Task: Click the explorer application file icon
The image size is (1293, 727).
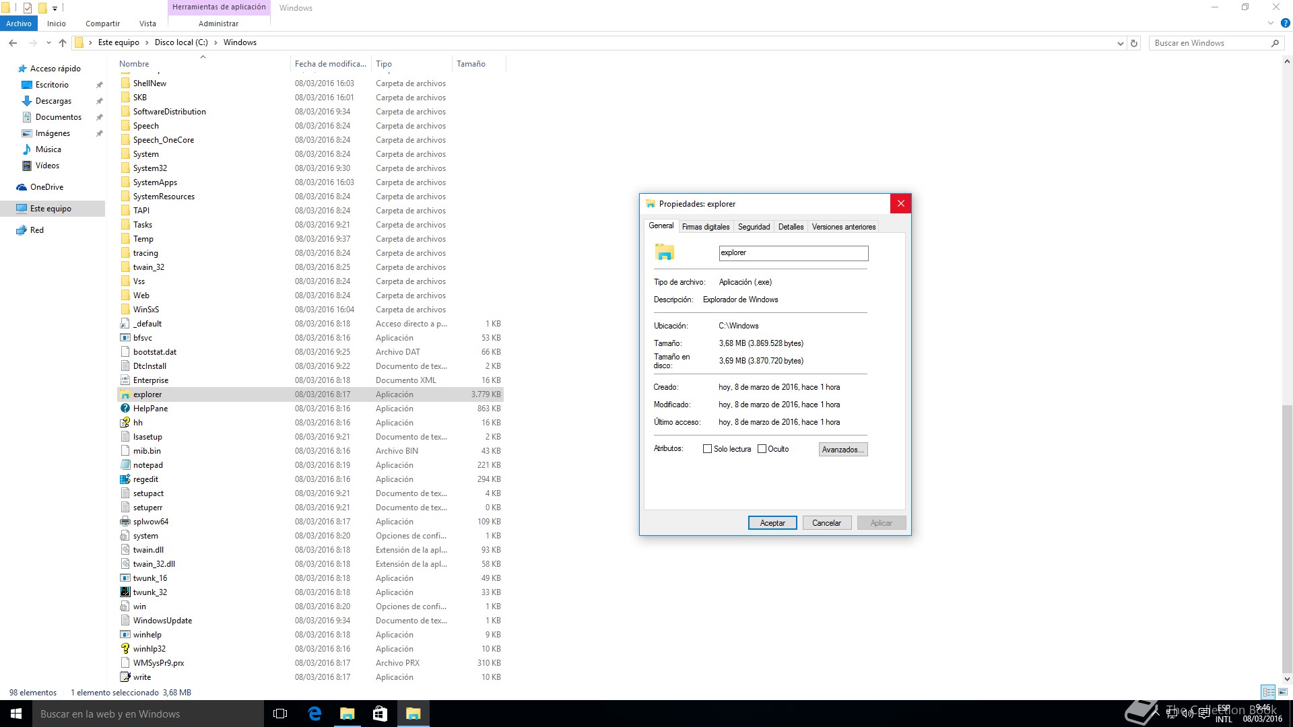Action: [x=125, y=394]
